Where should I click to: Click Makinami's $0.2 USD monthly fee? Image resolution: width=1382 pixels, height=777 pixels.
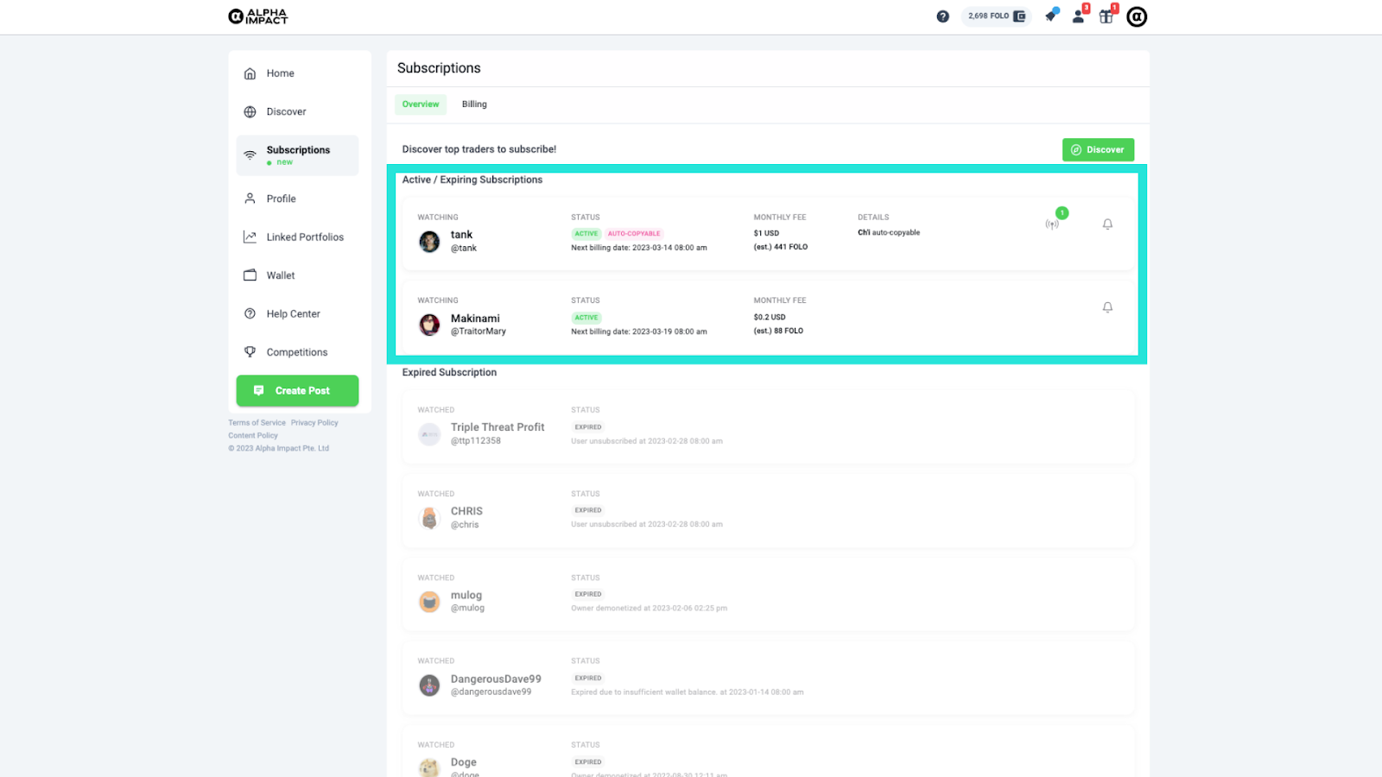coord(770,317)
